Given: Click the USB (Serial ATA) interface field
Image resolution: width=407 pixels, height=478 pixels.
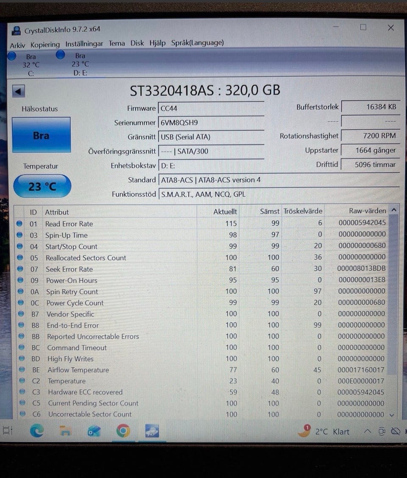Looking at the screenshot, I should [211, 137].
